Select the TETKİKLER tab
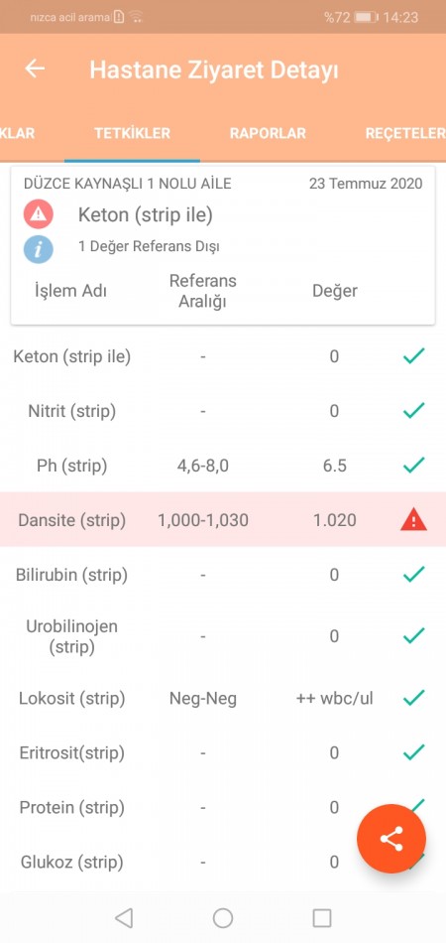 pos(132,134)
